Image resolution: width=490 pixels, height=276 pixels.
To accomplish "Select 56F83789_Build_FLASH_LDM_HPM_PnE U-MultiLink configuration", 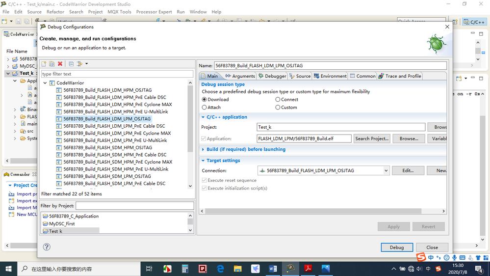I will point(116,111).
